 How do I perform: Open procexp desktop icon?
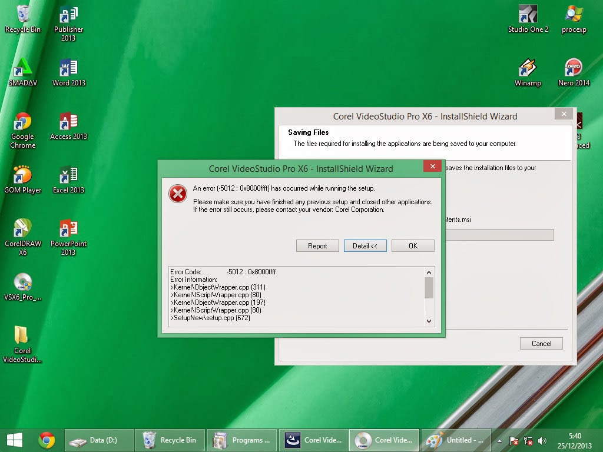coord(574,19)
